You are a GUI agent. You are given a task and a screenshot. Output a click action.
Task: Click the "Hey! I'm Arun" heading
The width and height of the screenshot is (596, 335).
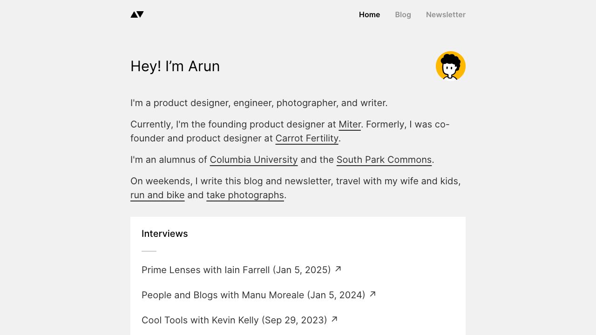[x=175, y=66]
